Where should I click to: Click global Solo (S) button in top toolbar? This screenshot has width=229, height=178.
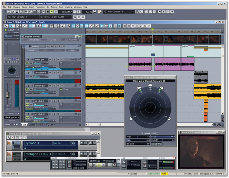coord(164,12)
